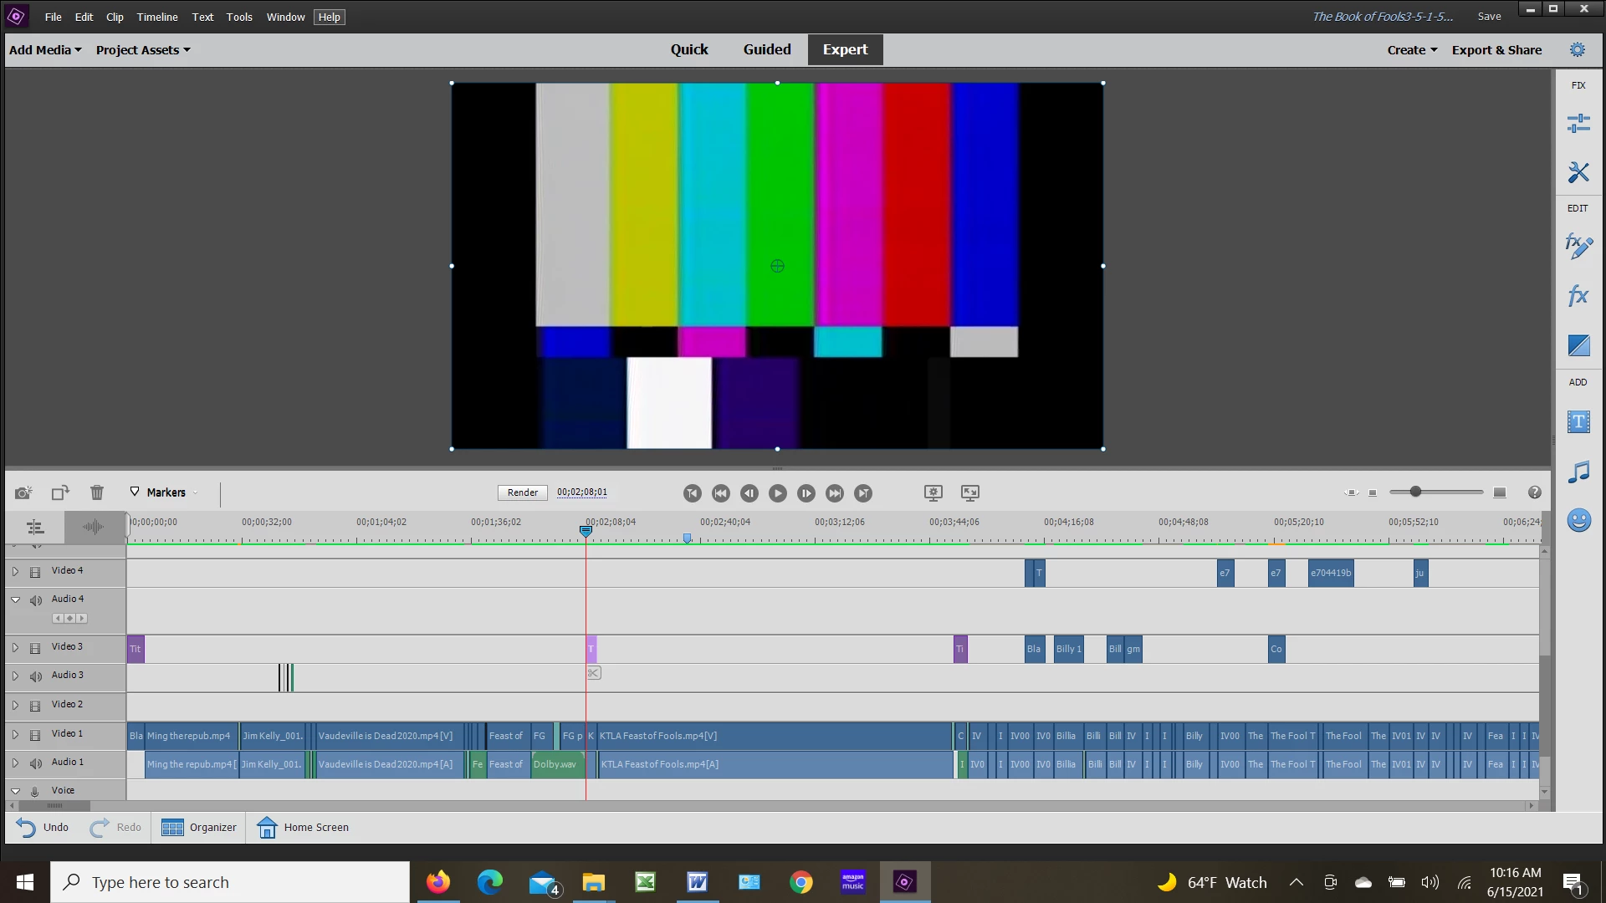Switch to the Guided tab
Screen dimensions: 1606x903
(766, 49)
